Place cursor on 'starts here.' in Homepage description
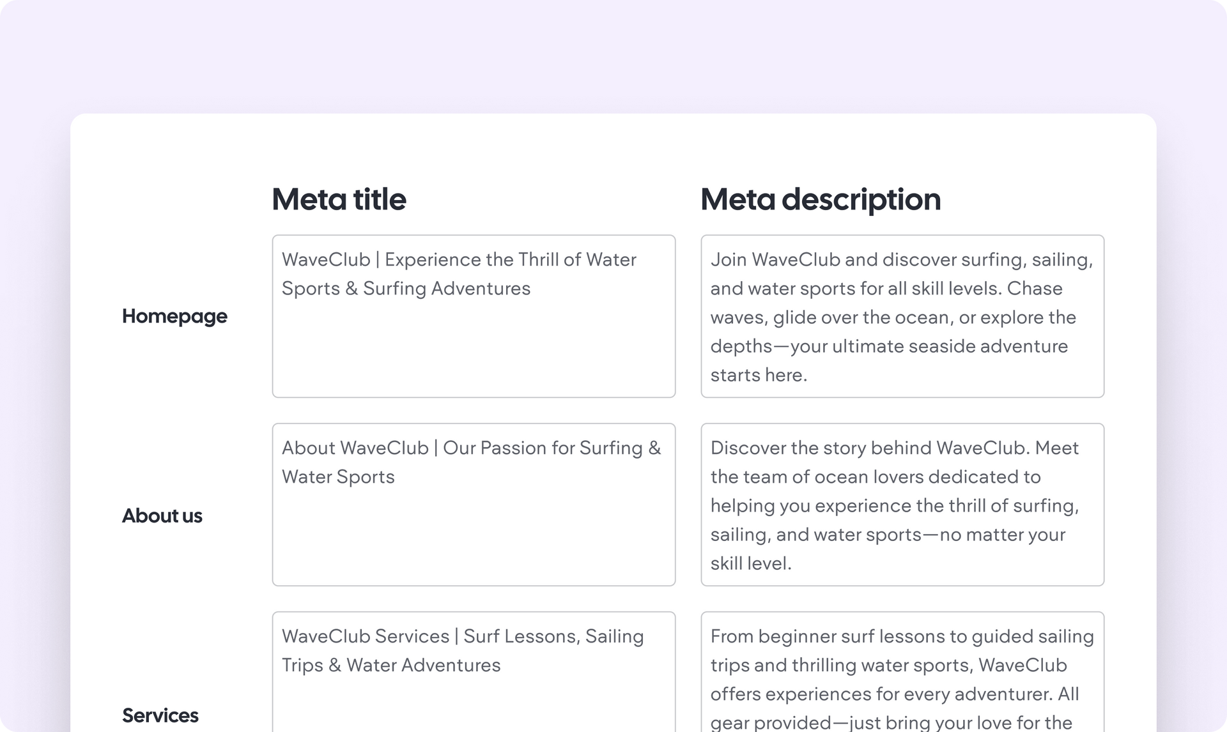 pos(759,375)
